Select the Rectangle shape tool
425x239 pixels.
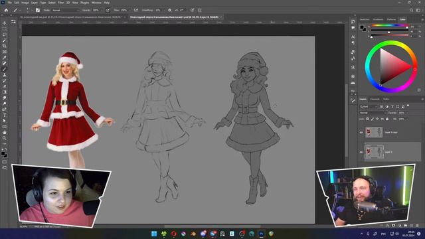click(5, 127)
